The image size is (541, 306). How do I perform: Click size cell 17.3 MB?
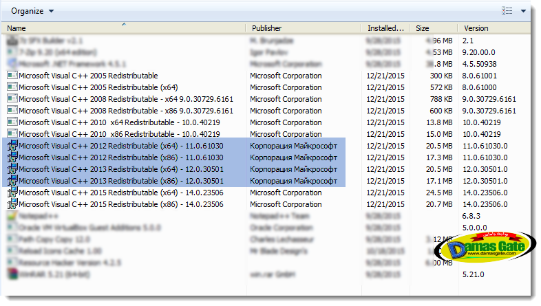[x=439, y=157]
